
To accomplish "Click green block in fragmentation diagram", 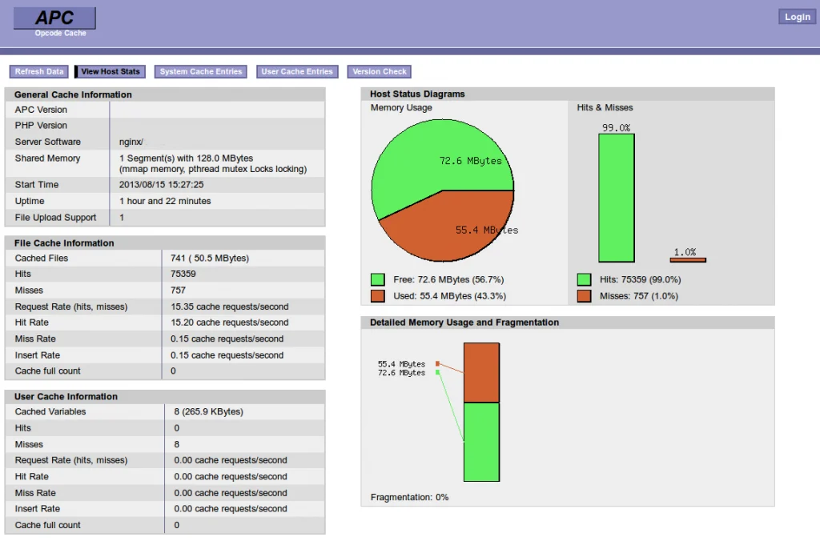I will [x=481, y=442].
